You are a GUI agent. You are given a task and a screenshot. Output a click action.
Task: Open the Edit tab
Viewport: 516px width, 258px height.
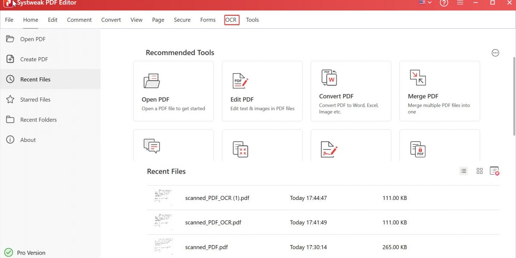coord(52,20)
